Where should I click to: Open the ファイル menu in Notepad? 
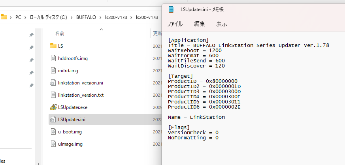point(175,24)
